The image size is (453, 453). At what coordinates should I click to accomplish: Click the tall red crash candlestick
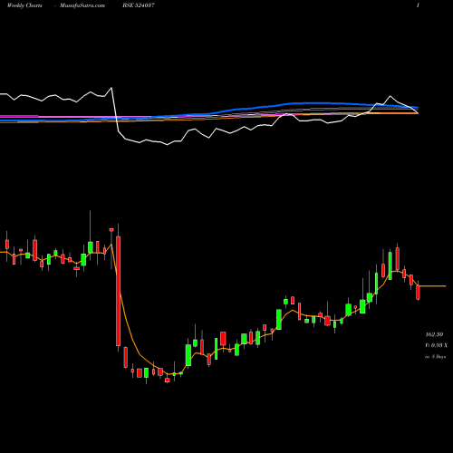pyautogui.click(x=119, y=291)
